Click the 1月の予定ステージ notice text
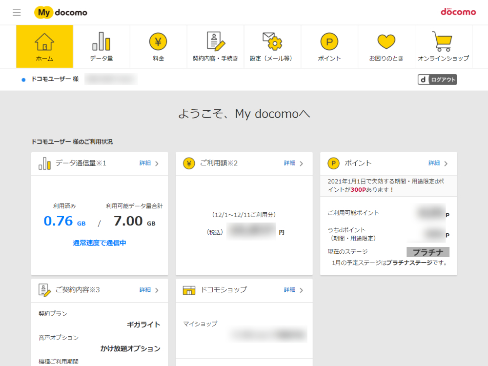The image size is (488, 366). [390, 263]
